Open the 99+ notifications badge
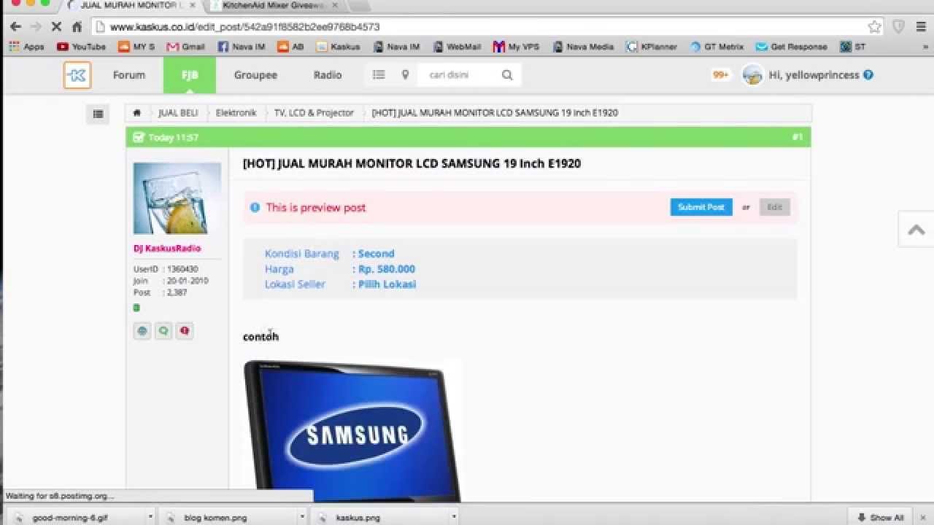This screenshot has height=525, width=934. (x=720, y=75)
